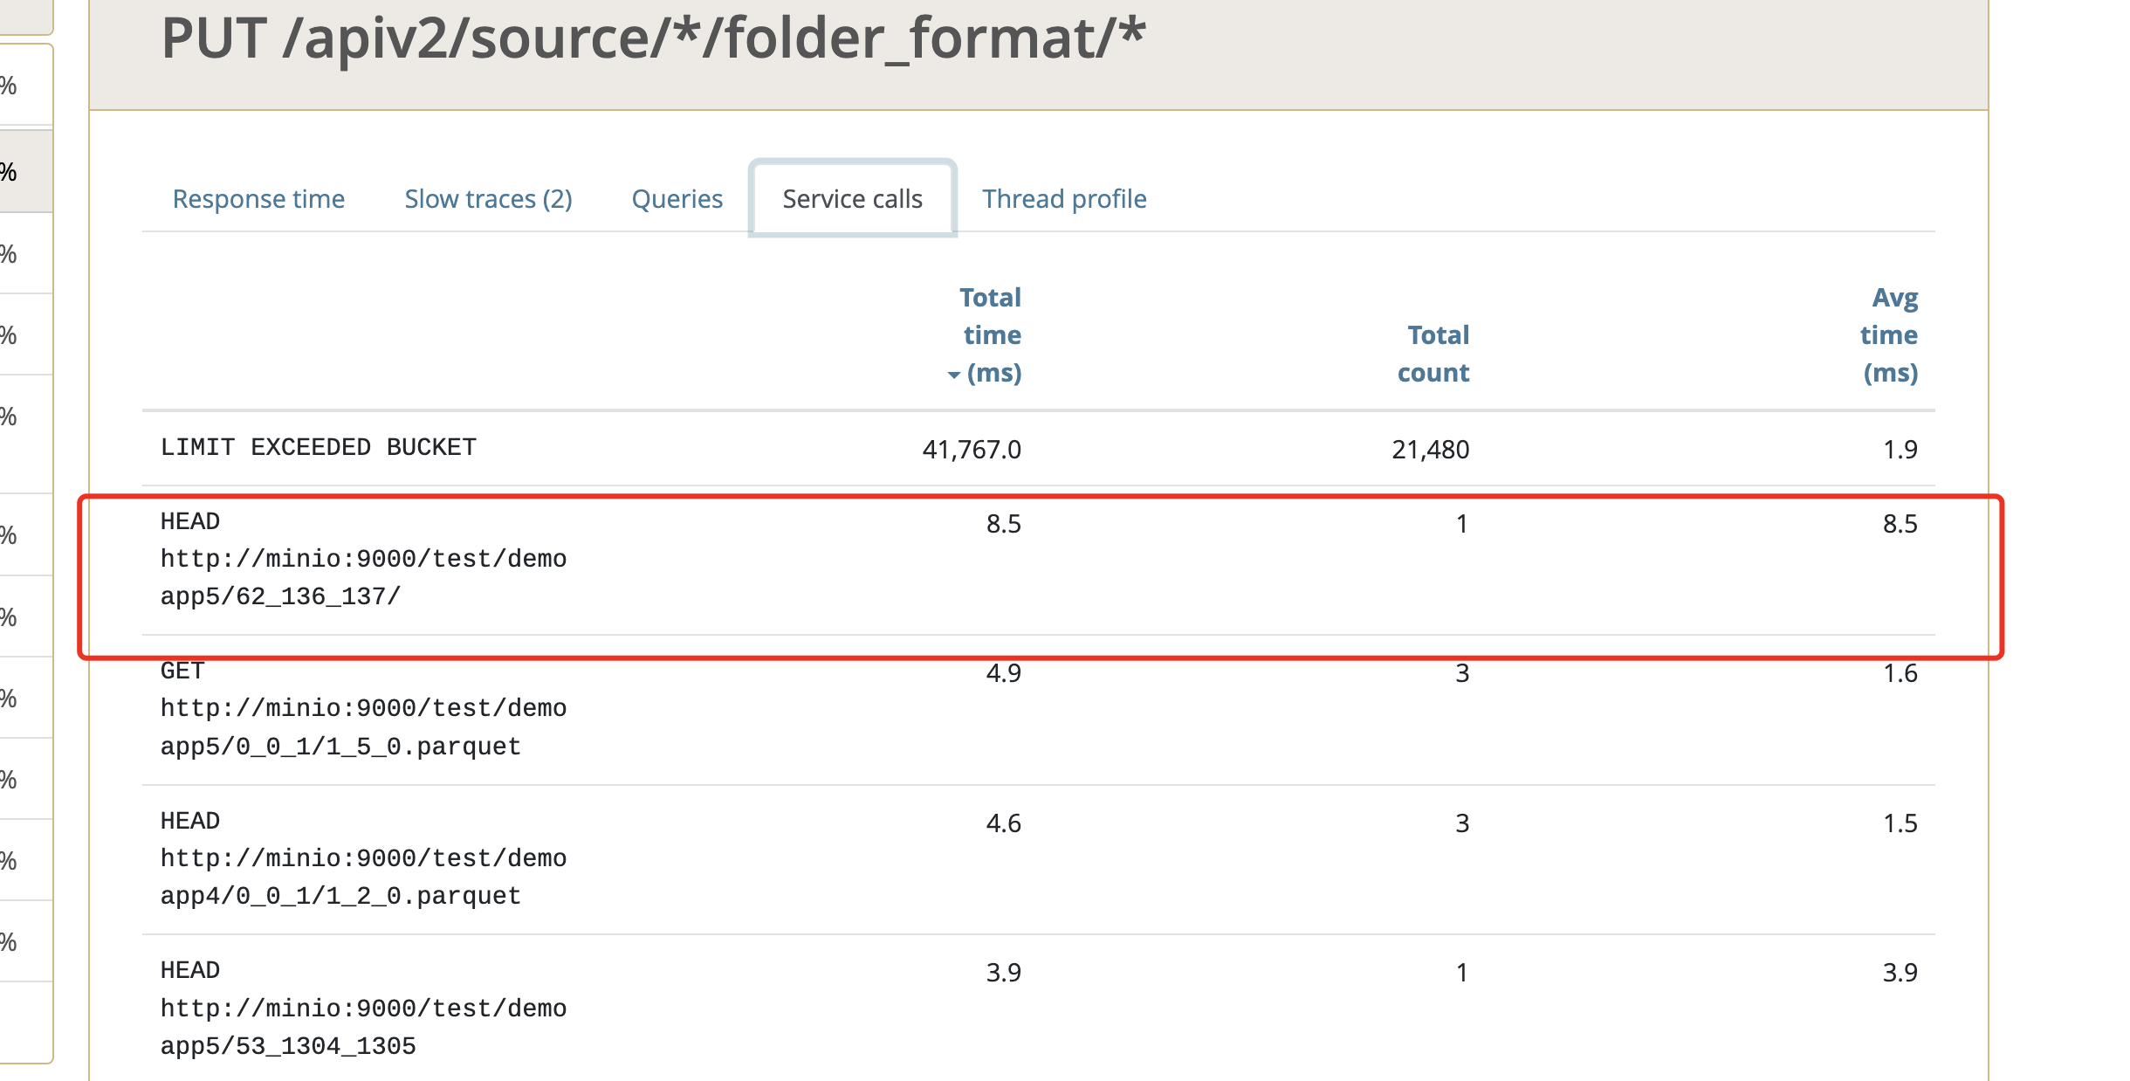This screenshot has width=2130, height=1081.
Task: Click Total count column header
Action: (x=1433, y=352)
